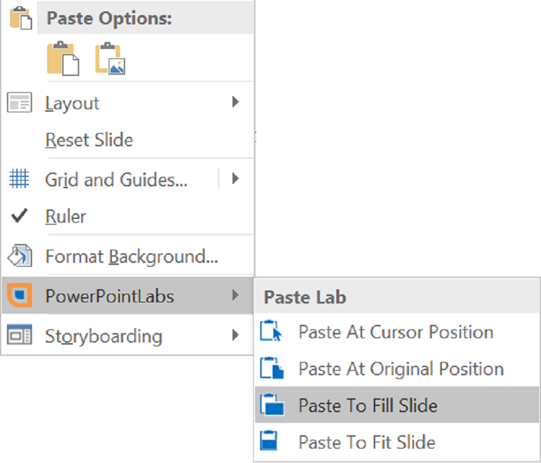Click the Paste At Cursor Position icon
The height and width of the screenshot is (463, 541).
point(271,332)
